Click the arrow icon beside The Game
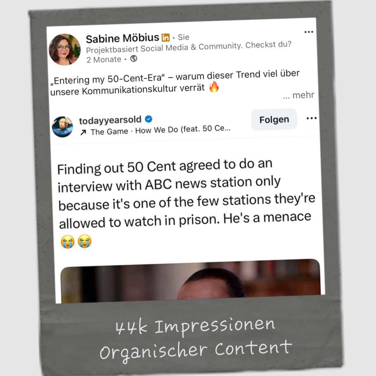 tap(83, 132)
